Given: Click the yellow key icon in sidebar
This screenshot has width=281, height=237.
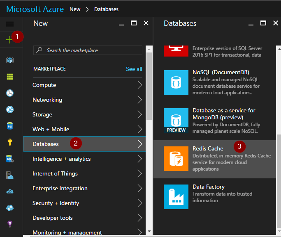Looking at the screenshot, I should pos(10,142).
